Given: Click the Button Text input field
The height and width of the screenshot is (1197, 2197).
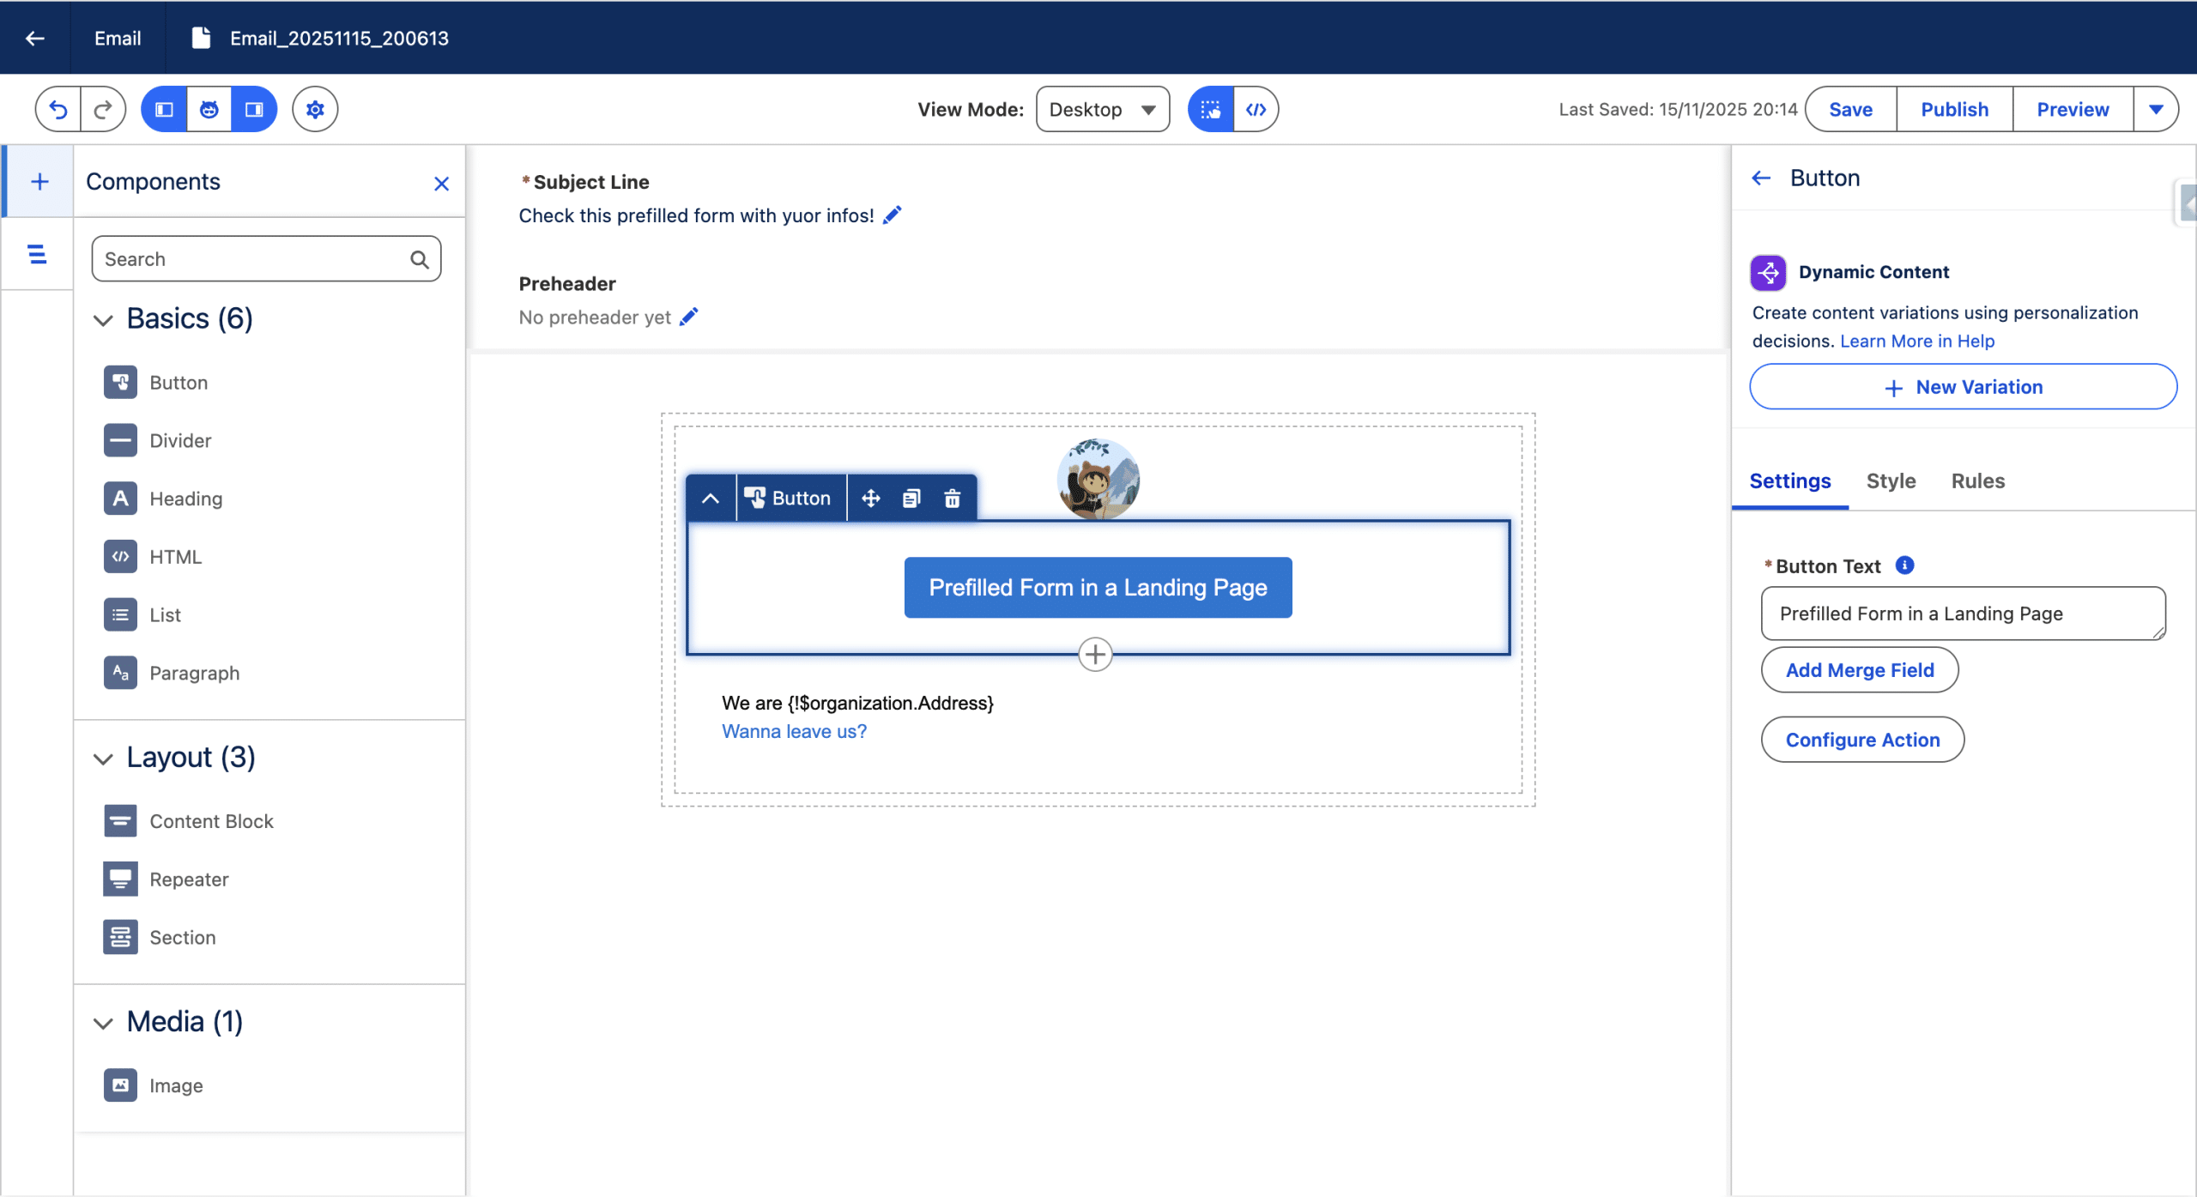Looking at the screenshot, I should 1962,614.
